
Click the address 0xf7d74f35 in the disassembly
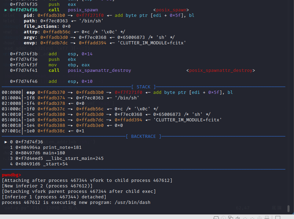tap(24, 4)
